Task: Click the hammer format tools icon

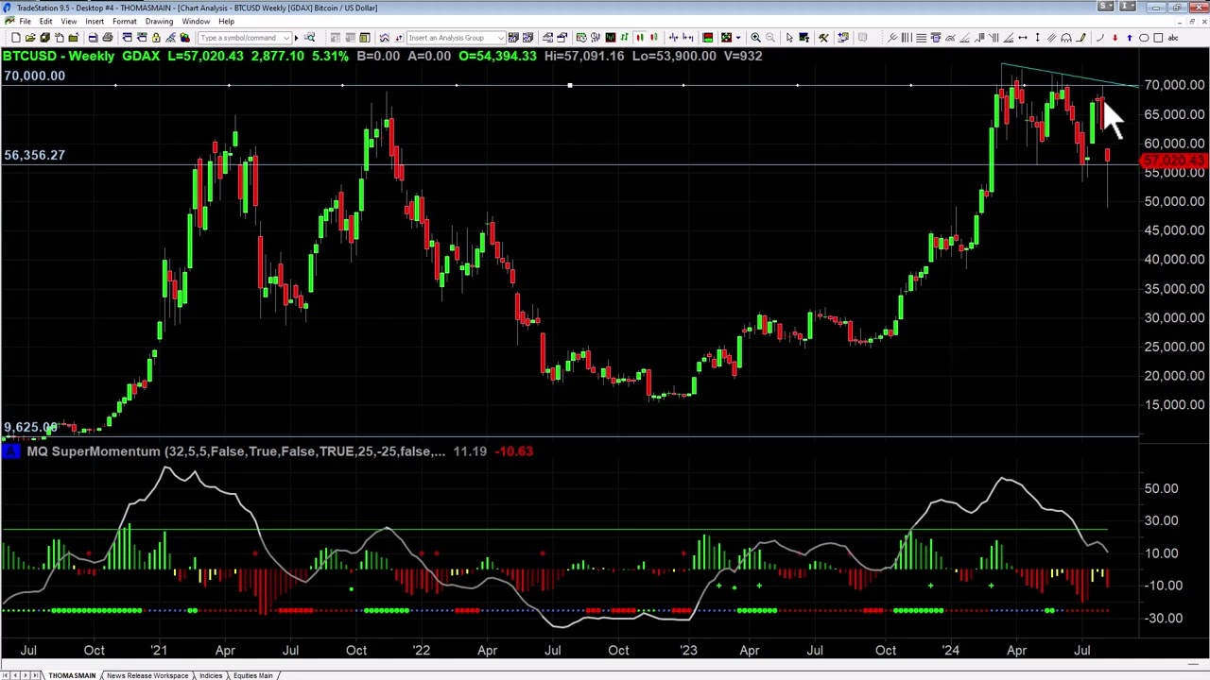Action: 823,38
